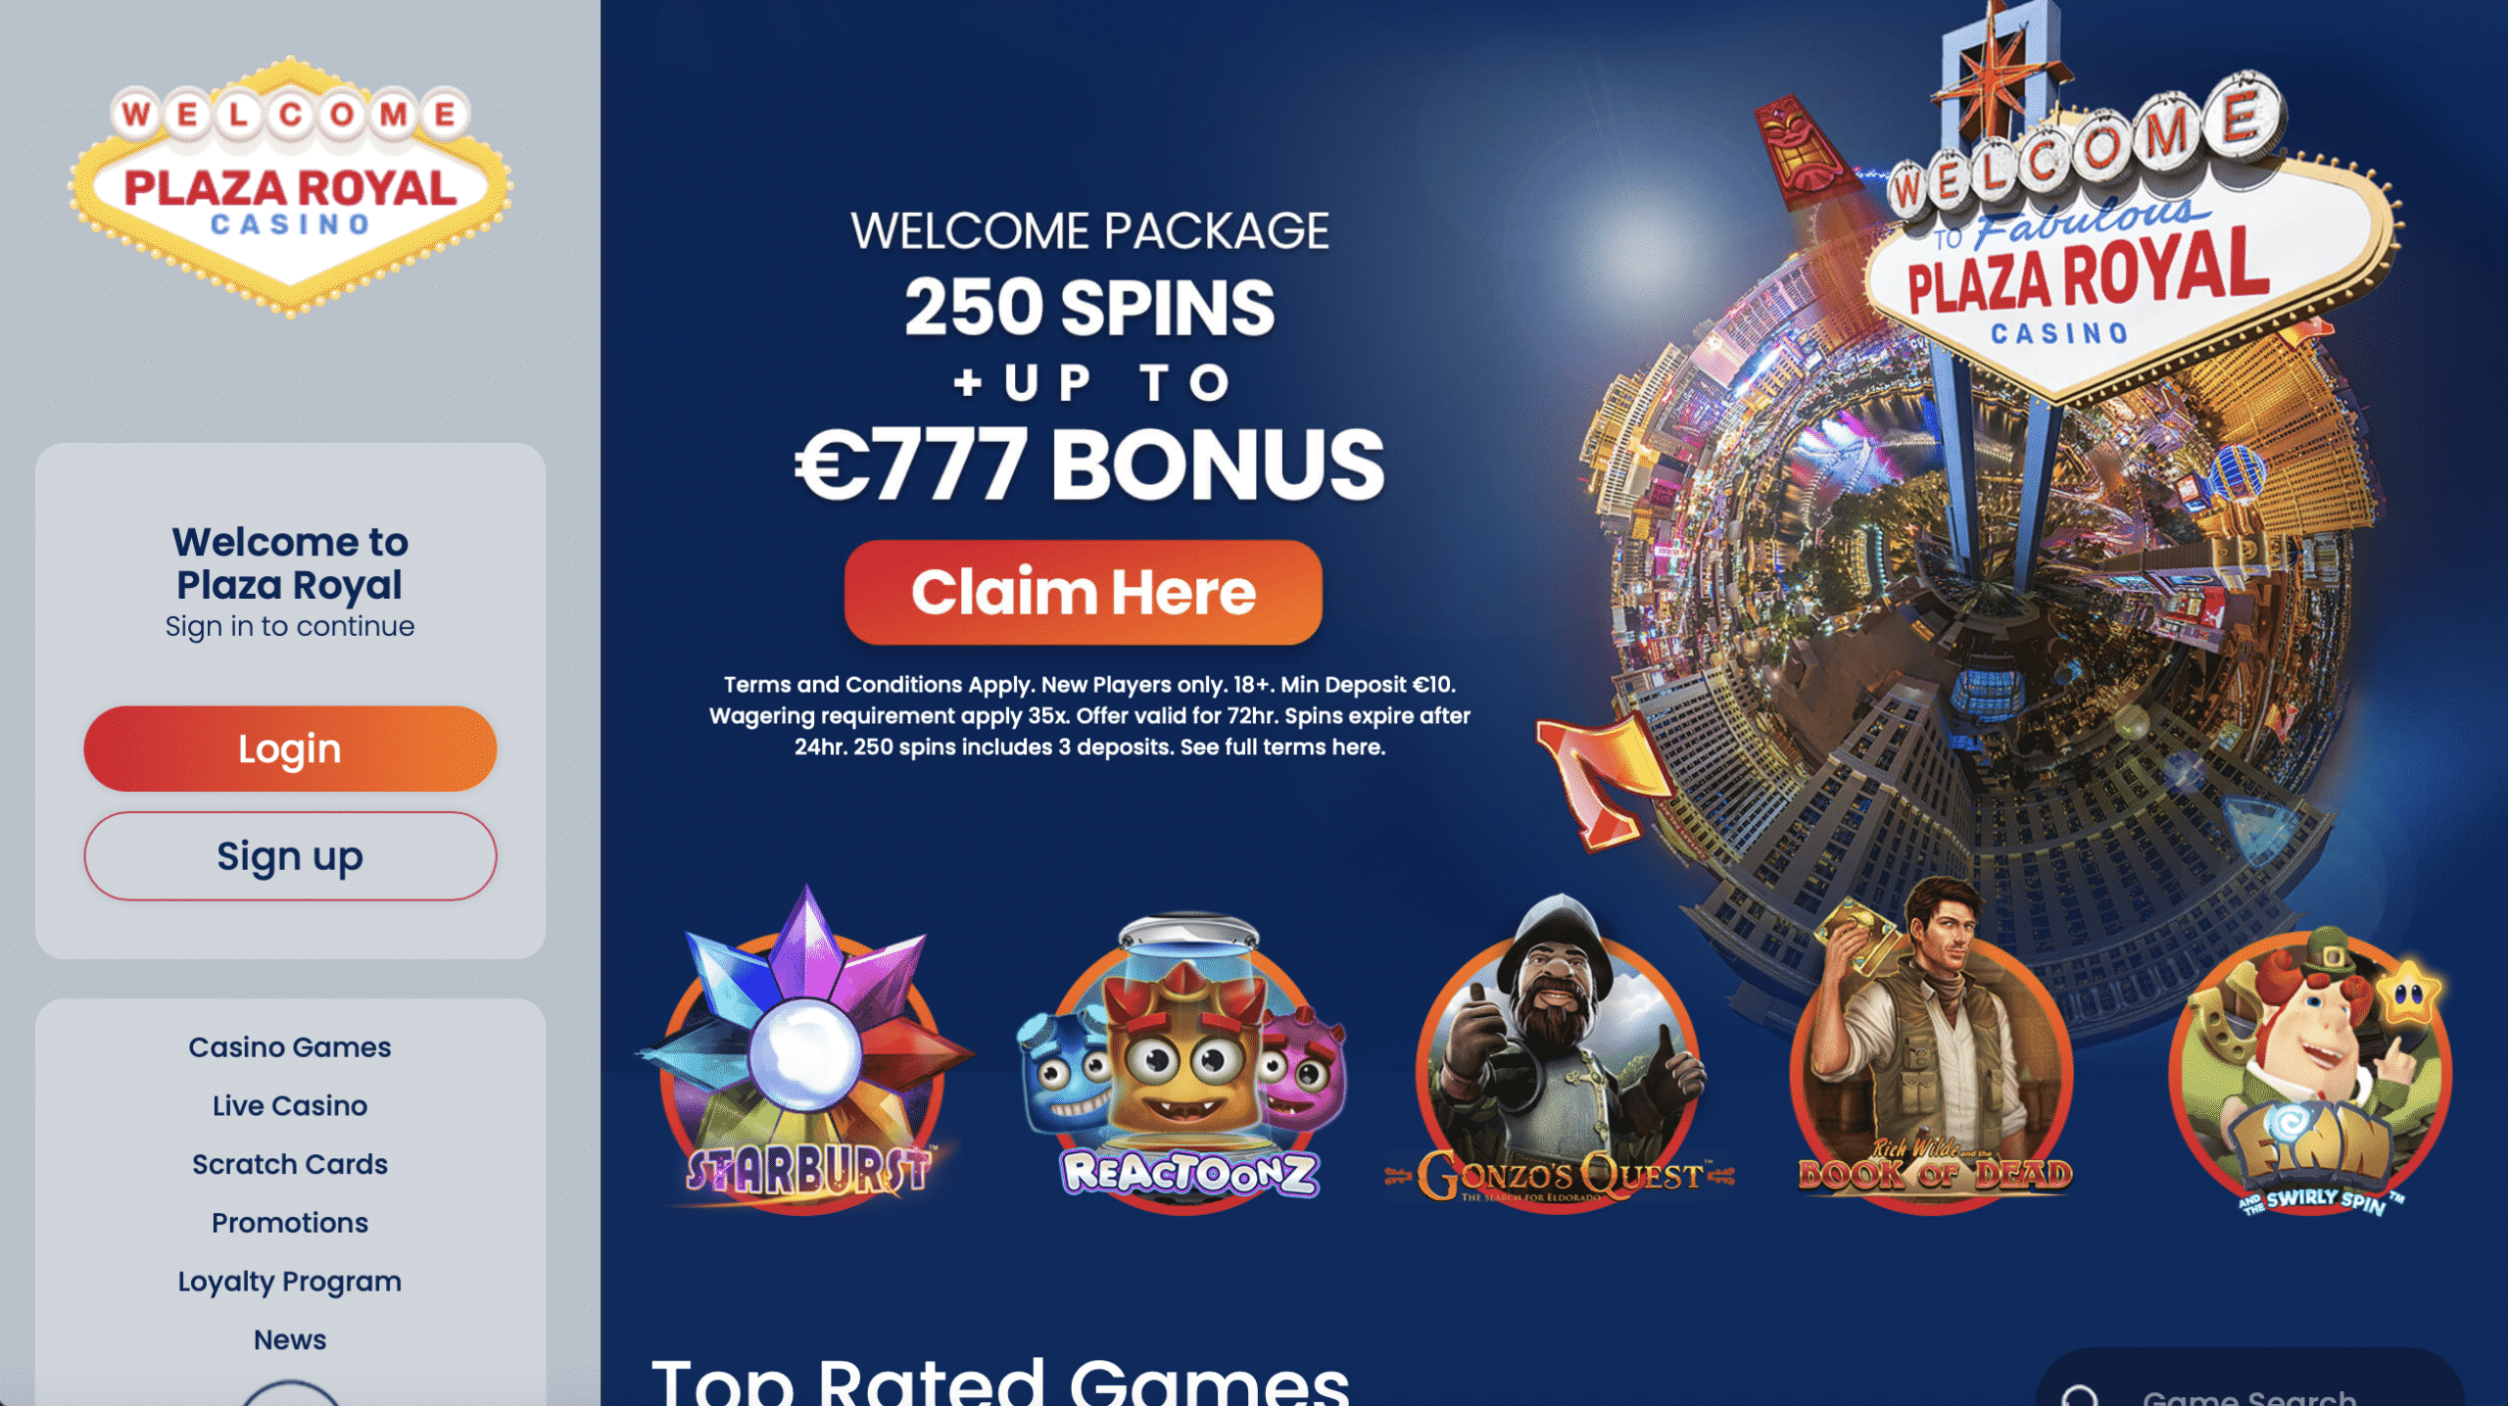This screenshot has width=2508, height=1406.
Task: Focus the Game Search input field
Action: coord(2251,1382)
